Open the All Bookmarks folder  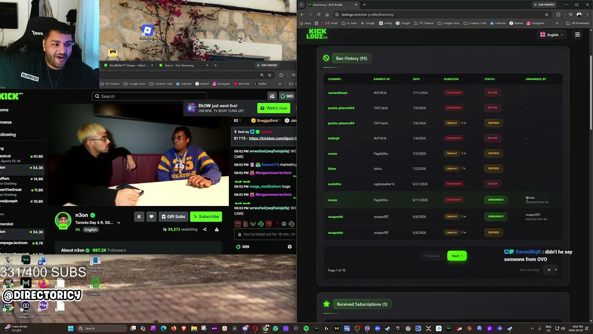[578, 23]
